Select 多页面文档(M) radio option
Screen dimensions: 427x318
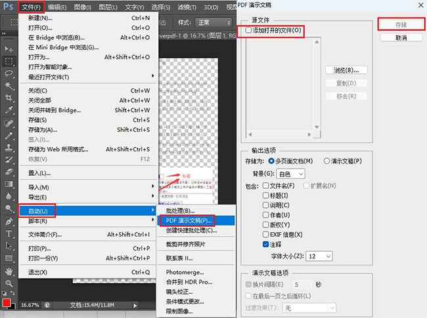pos(271,161)
